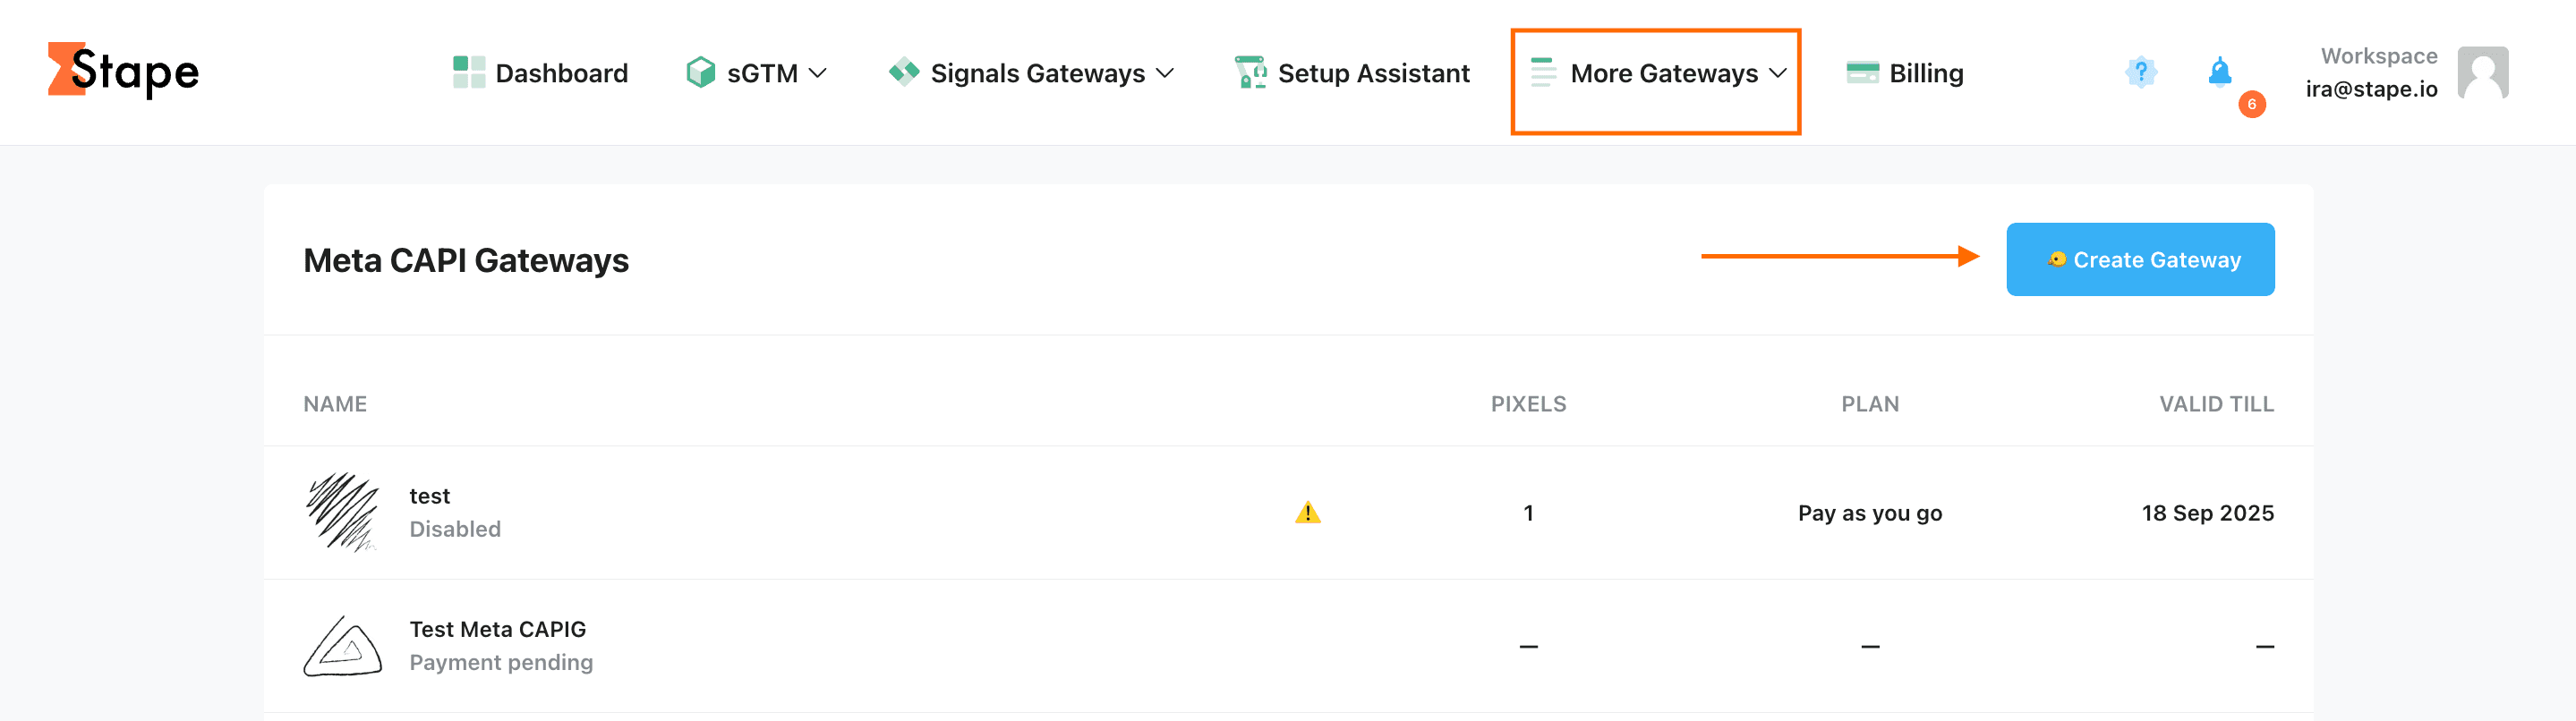The height and width of the screenshot is (721, 2576).
Task: Click the warning triangle on test gateway
Action: [1307, 513]
